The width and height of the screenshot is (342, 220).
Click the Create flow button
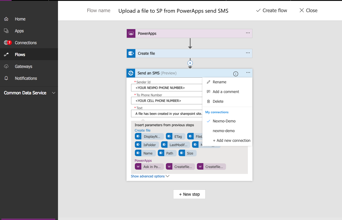(x=271, y=11)
